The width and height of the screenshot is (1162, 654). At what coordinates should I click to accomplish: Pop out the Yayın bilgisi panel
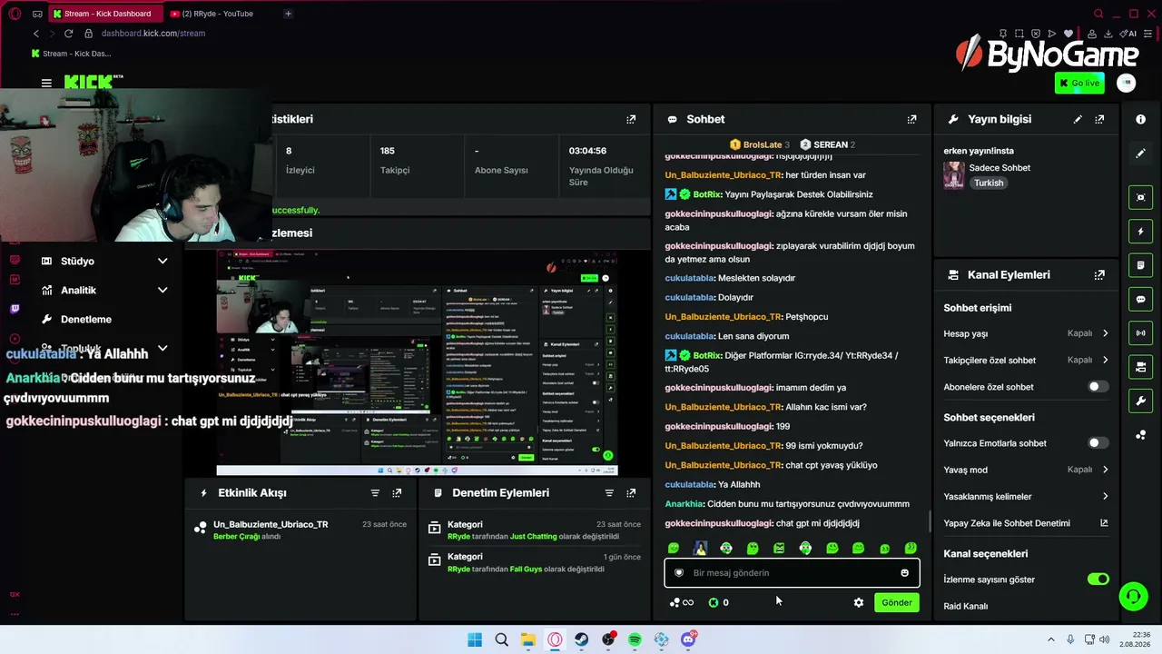[x=1099, y=119]
